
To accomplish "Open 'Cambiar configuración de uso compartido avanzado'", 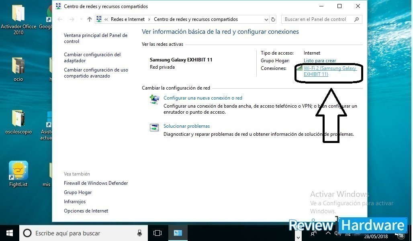I will point(96,73).
